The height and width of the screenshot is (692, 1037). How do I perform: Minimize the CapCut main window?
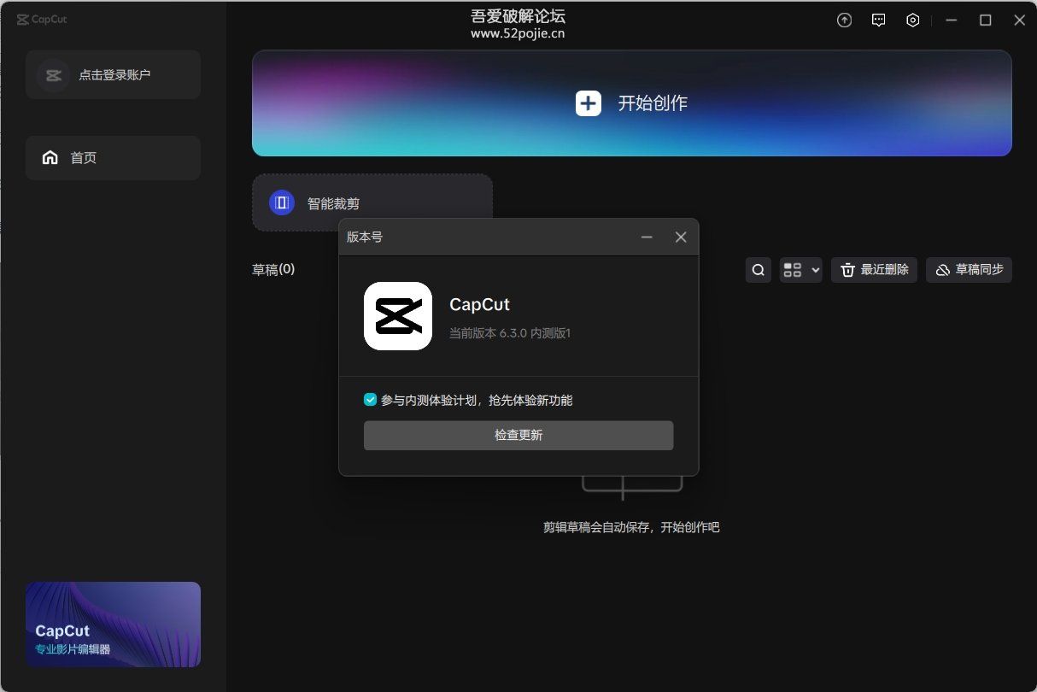point(952,21)
